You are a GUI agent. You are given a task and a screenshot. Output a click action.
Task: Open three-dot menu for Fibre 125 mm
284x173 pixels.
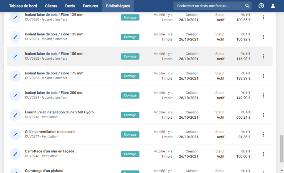(x=263, y=17)
